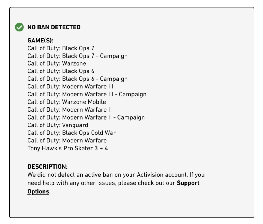Select the last Call of Duty: Modern Warfare entry

click(x=67, y=141)
